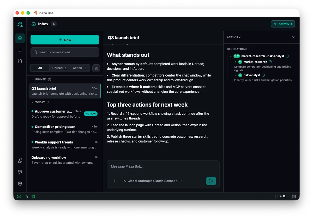
Task: Create a New conversation
Action: pos(65,40)
